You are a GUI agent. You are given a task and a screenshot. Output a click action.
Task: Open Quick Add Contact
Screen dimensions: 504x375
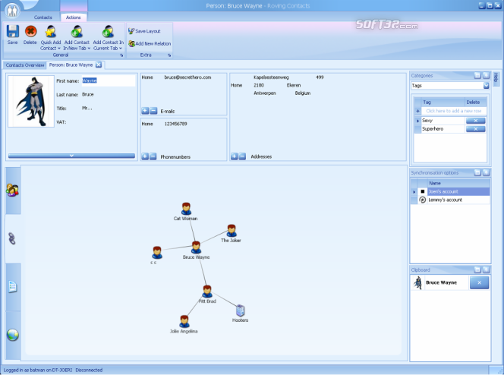tap(50, 38)
